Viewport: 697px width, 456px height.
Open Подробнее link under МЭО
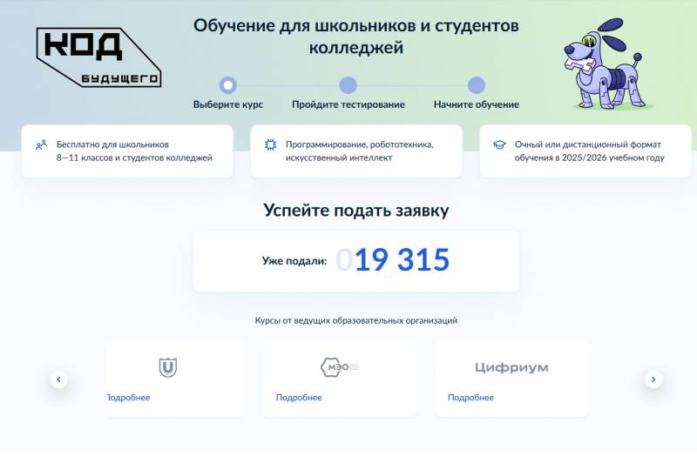tap(299, 398)
